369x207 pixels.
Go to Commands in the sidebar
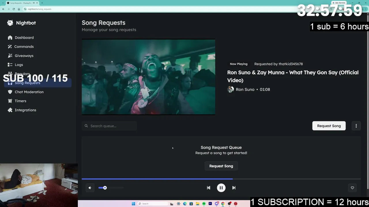pyautogui.click(x=38, y=47)
